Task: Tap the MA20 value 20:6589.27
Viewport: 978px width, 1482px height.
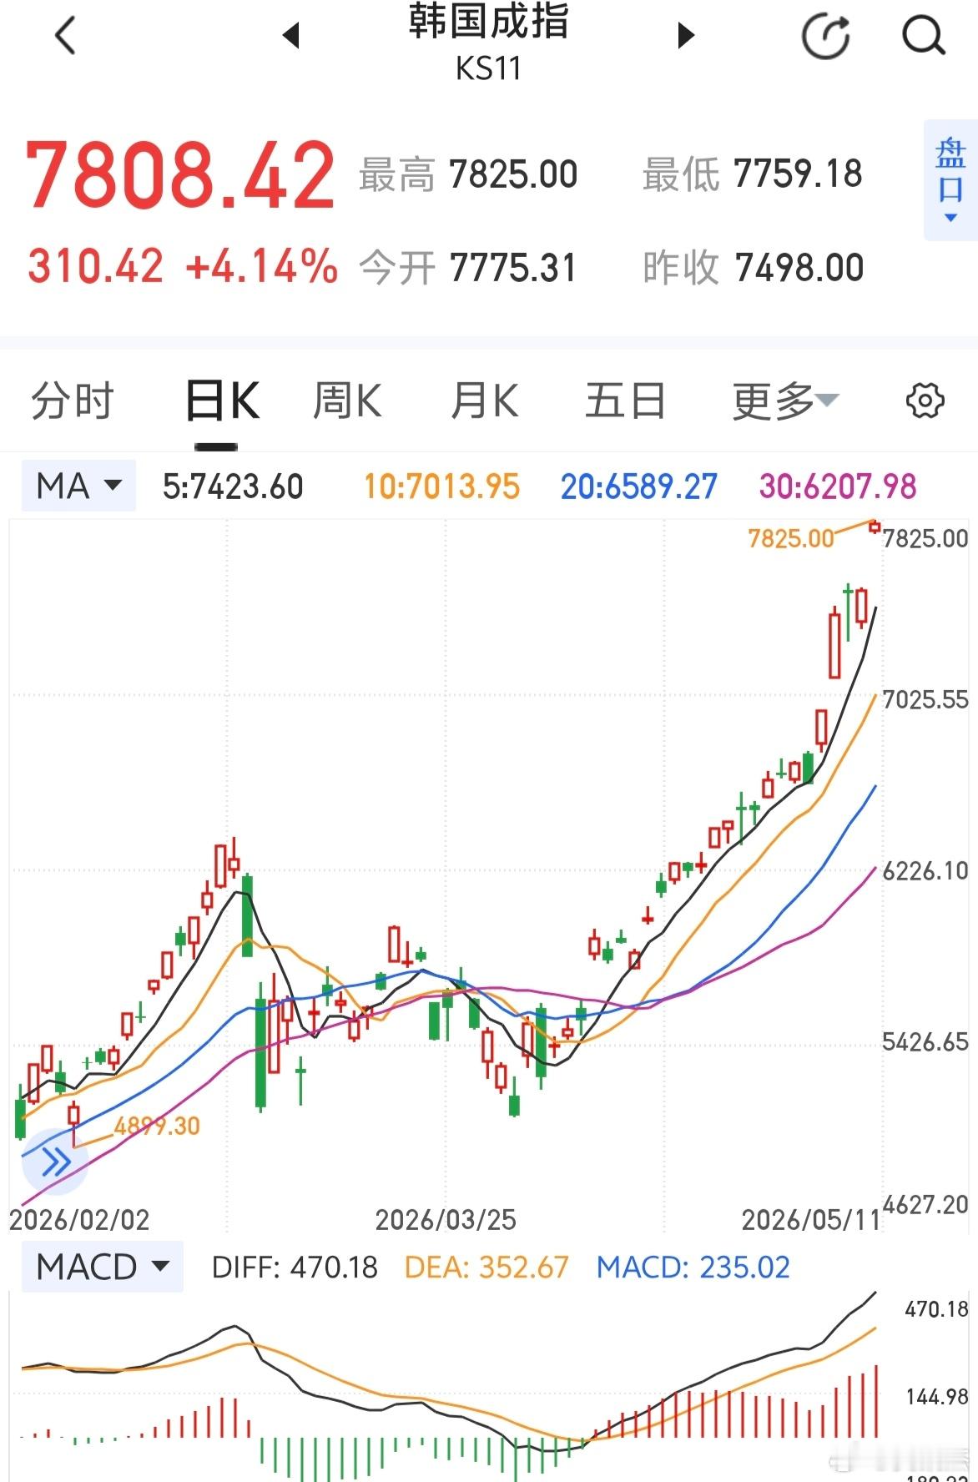Action: [x=639, y=486]
